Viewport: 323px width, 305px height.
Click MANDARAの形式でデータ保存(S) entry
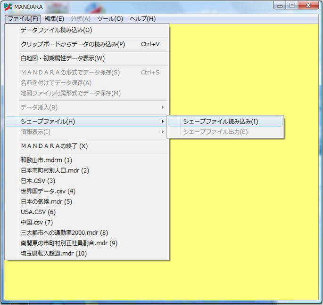pos(88,72)
